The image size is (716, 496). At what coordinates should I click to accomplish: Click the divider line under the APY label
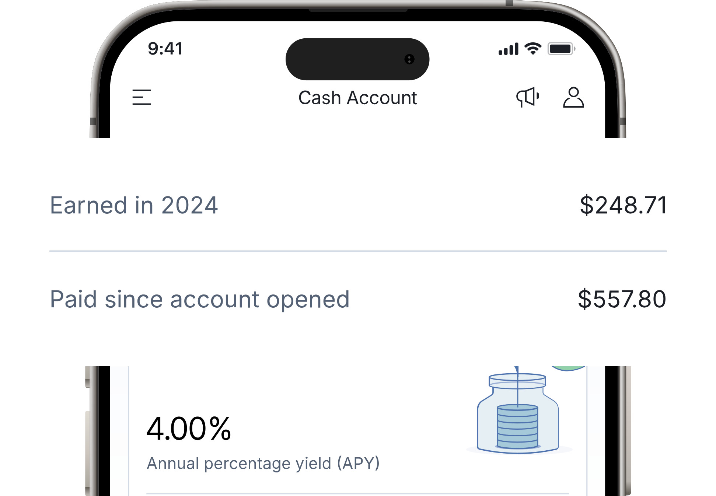[x=357, y=493]
